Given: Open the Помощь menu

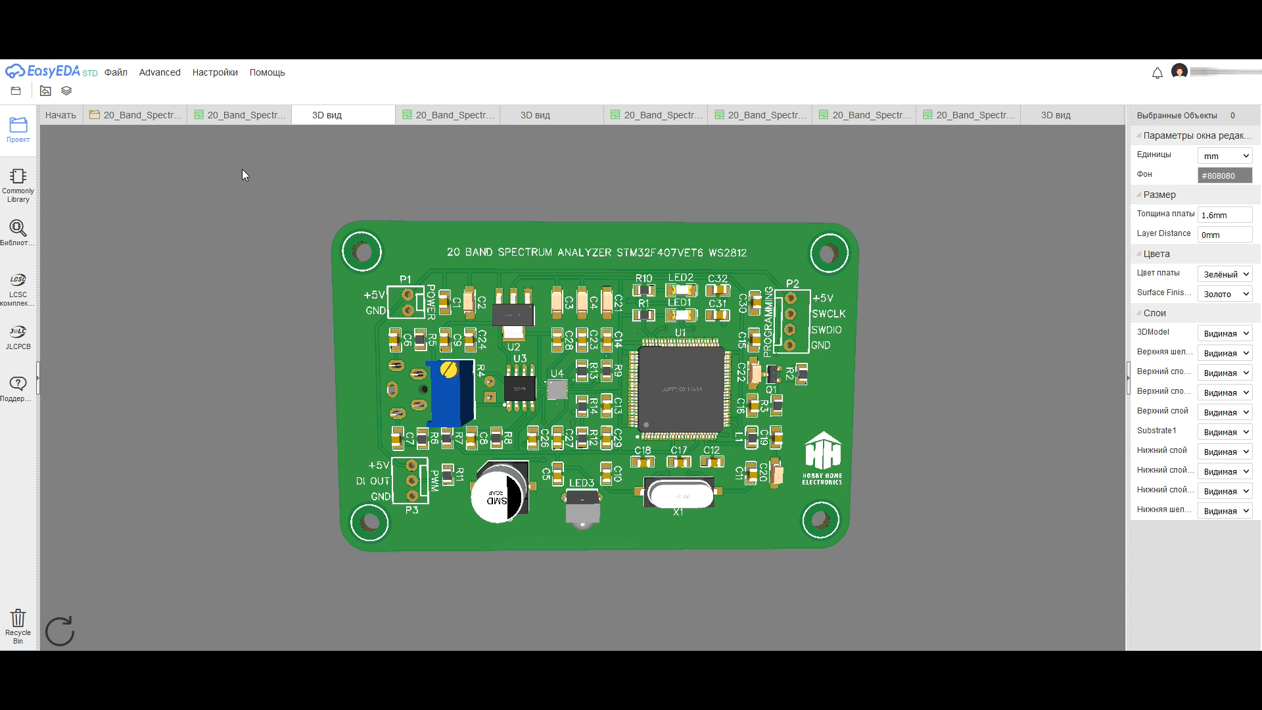Looking at the screenshot, I should point(267,72).
